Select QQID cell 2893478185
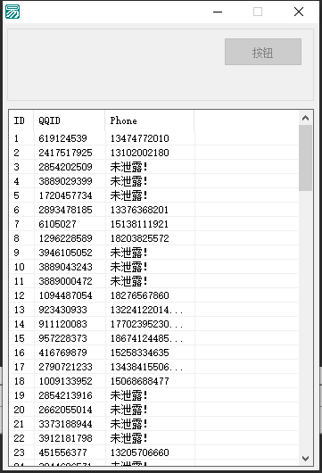This screenshot has width=322, height=473. tap(65, 210)
